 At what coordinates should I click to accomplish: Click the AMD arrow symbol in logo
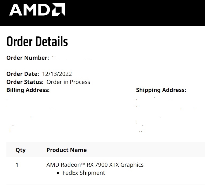click(x=58, y=10)
